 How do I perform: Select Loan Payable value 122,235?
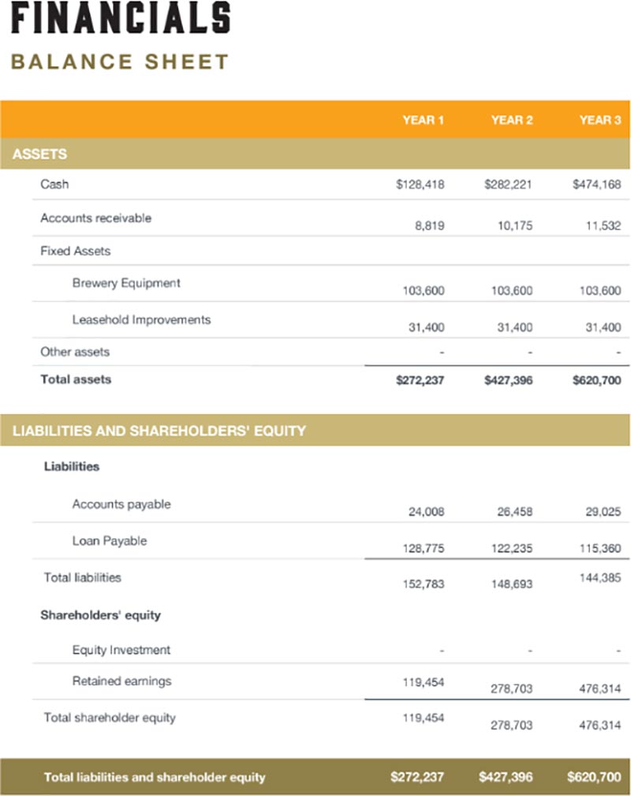(x=512, y=548)
